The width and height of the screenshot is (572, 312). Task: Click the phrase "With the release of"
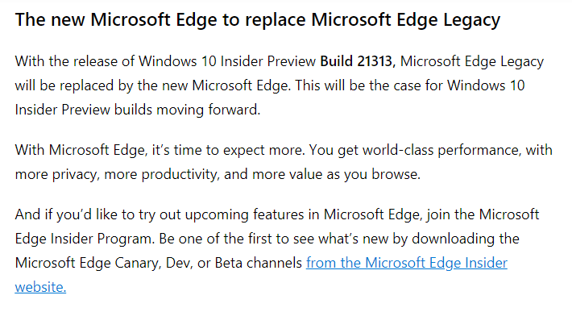point(75,61)
